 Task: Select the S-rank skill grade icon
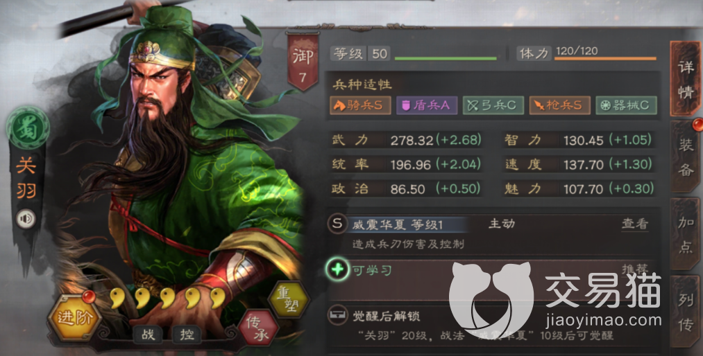click(337, 224)
